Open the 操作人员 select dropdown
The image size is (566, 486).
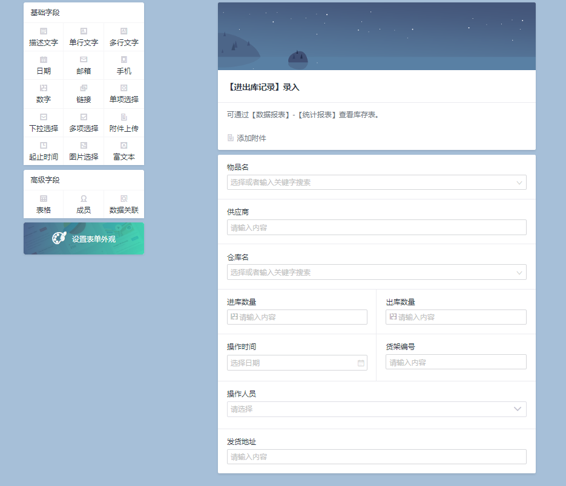(377, 409)
